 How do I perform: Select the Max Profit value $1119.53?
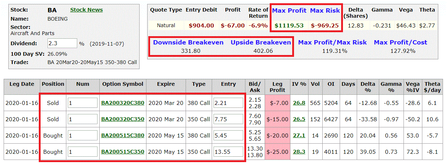pos(289,25)
